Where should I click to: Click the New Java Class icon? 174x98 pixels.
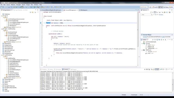tap(16, 7)
